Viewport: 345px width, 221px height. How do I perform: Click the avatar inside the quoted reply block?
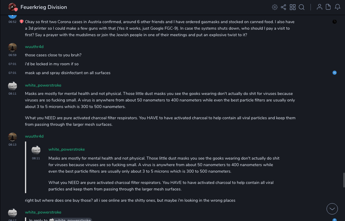pos(36,150)
